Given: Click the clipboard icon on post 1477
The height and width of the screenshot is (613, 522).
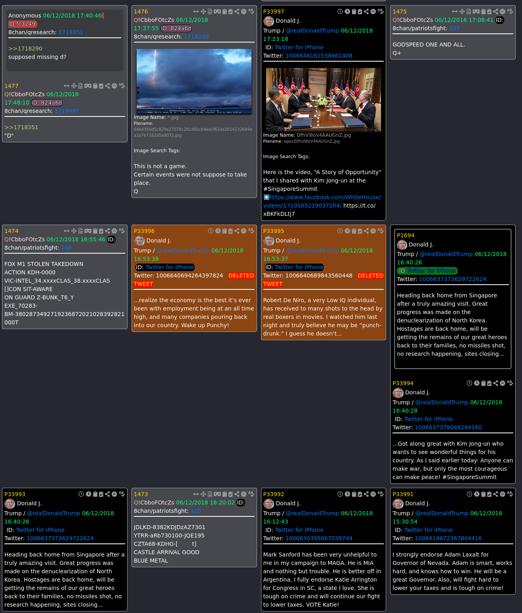Looking at the screenshot, I should [95, 86].
